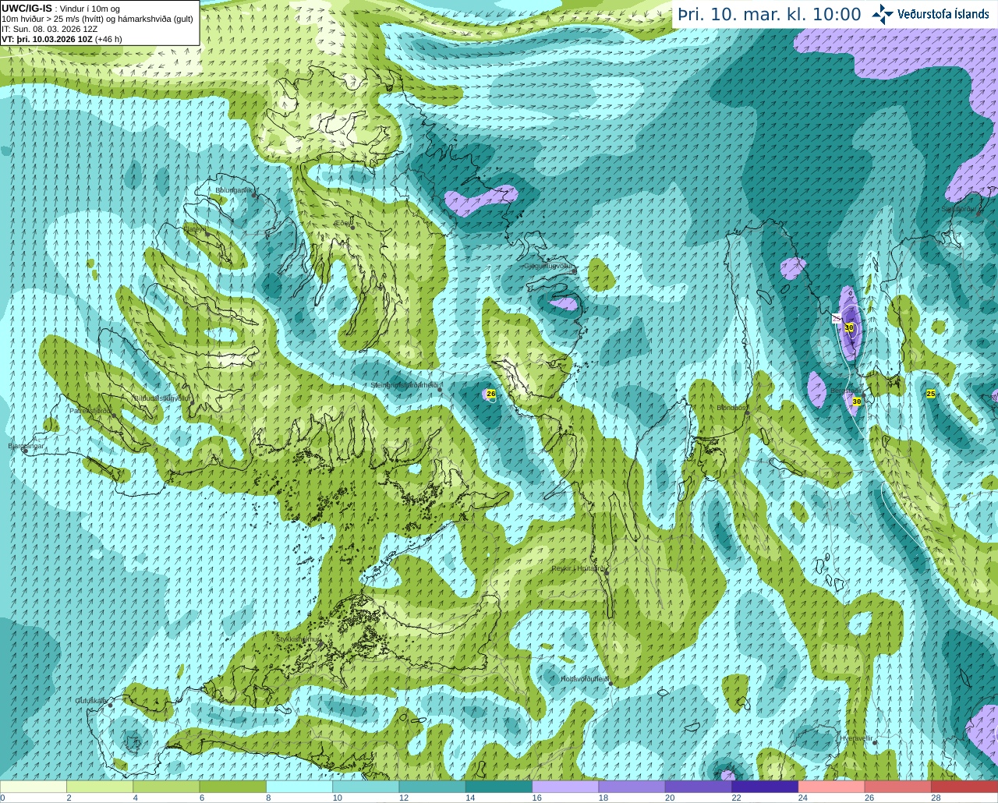Click the Stykkishólmur place label
Image resolution: width=998 pixels, height=803 pixels.
[x=299, y=639]
